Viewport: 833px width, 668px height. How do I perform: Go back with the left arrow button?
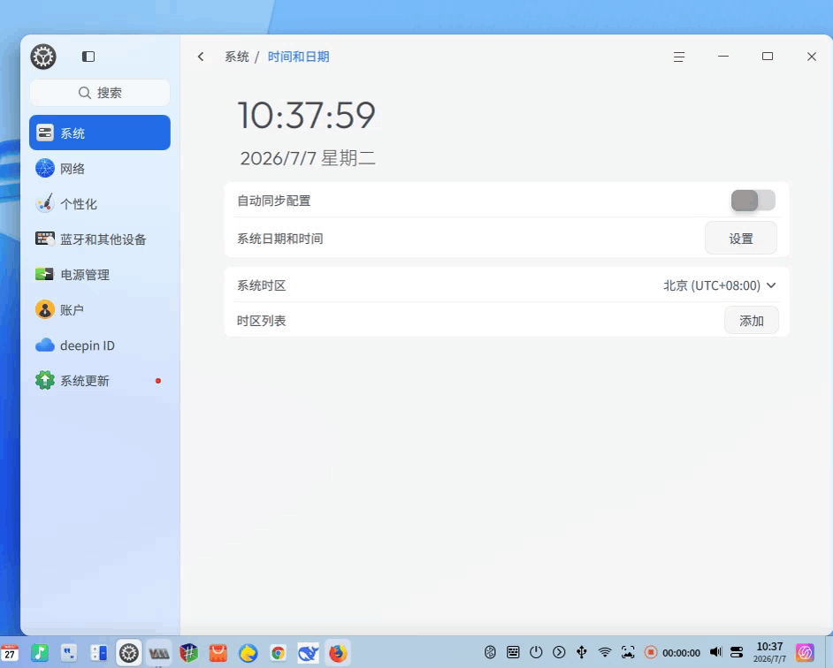201,57
